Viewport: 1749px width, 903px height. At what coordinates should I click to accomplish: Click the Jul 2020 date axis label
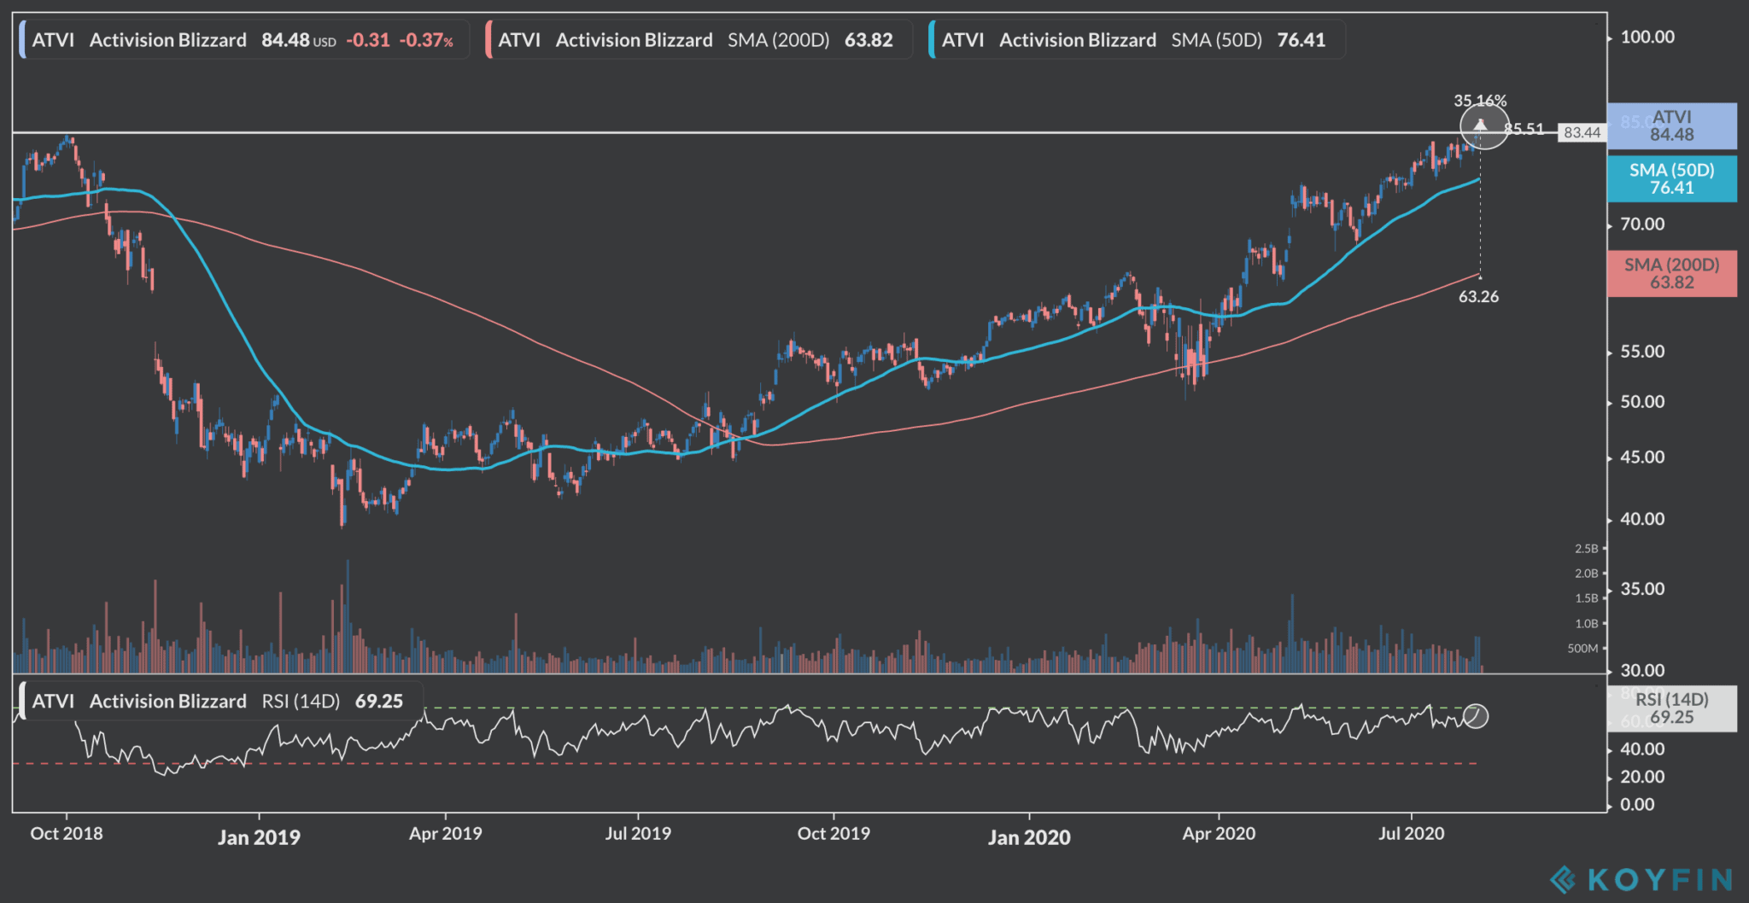pos(1411,833)
